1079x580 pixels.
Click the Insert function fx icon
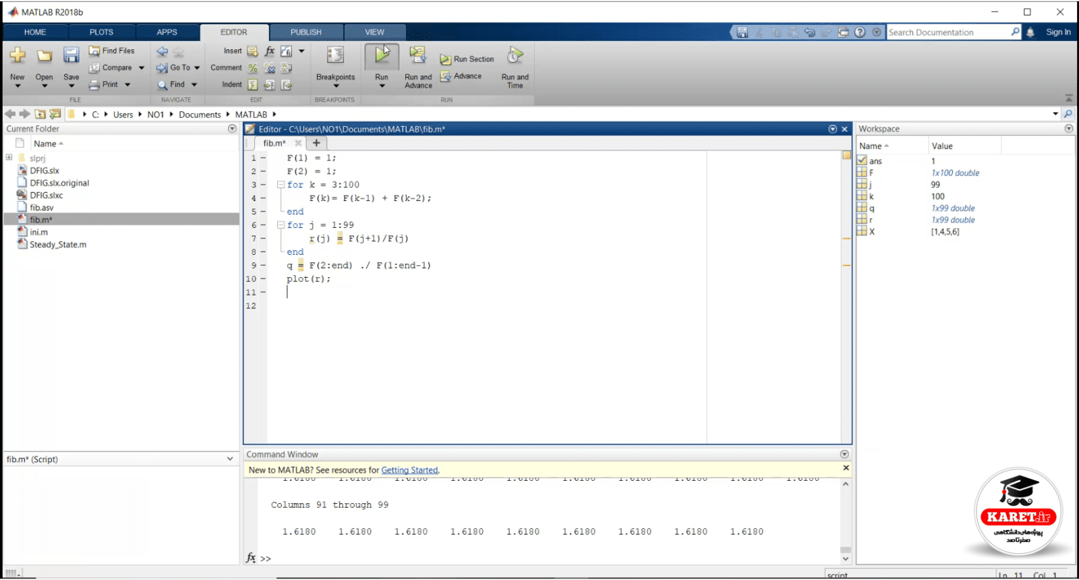click(270, 51)
